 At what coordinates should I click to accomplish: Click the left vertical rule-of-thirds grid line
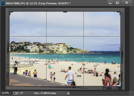47,49
